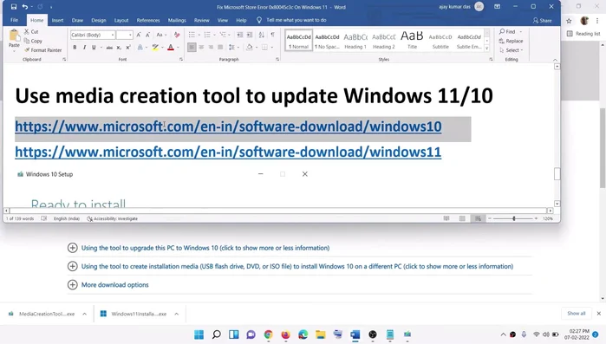Click the Undo arrow in Word title bar
Image resolution: width=606 pixels, height=344 pixels.
coord(25,7)
